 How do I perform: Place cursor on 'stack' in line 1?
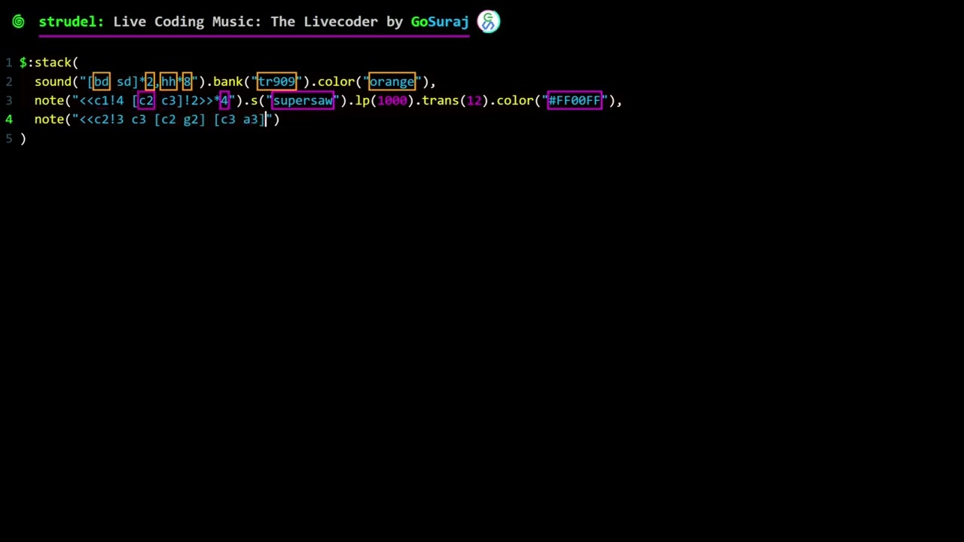[x=53, y=62]
